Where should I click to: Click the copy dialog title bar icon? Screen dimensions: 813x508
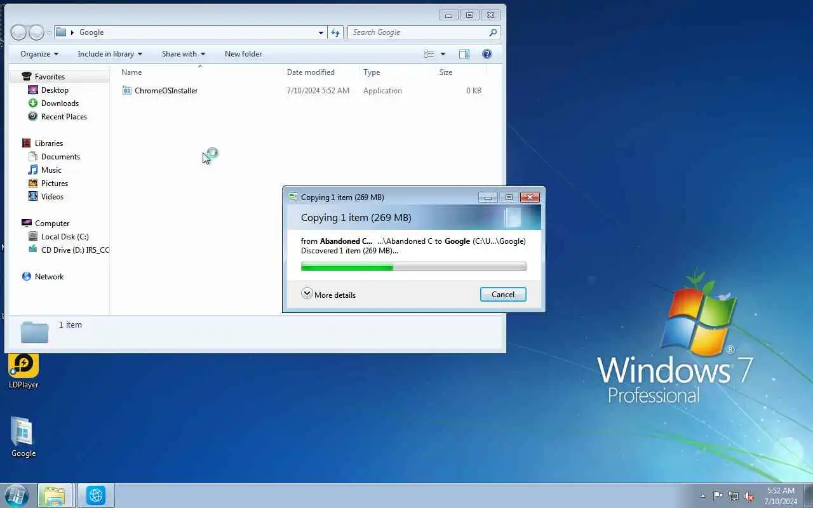tap(293, 197)
